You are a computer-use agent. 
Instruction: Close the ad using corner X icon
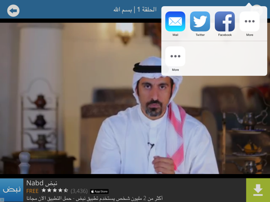point(2,200)
